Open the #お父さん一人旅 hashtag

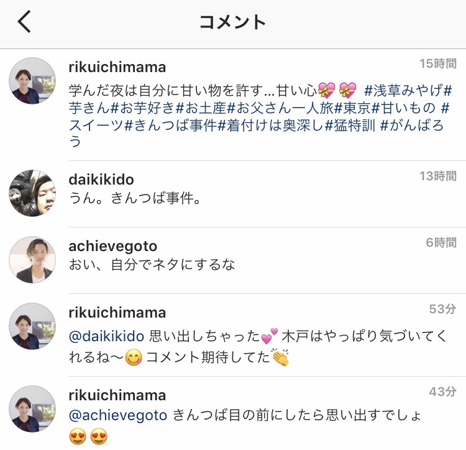point(280,108)
